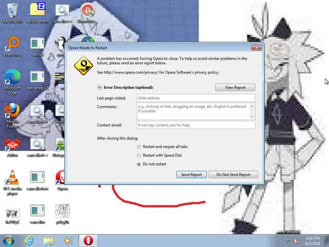Close the Opera Needs to Restart dialog
The height and width of the screenshot is (247, 329).
click(256, 48)
